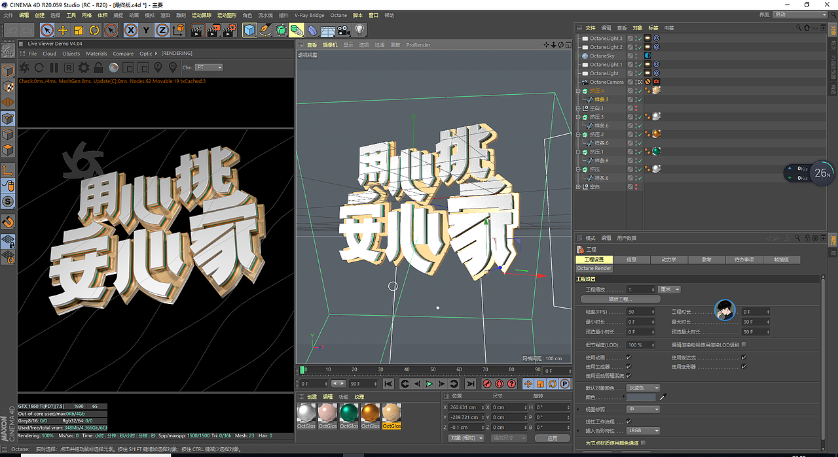Uncheck the green enable checkmark of OctaneLight.1
The height and width of the screenshot is (457, 838).
[640, 64]
